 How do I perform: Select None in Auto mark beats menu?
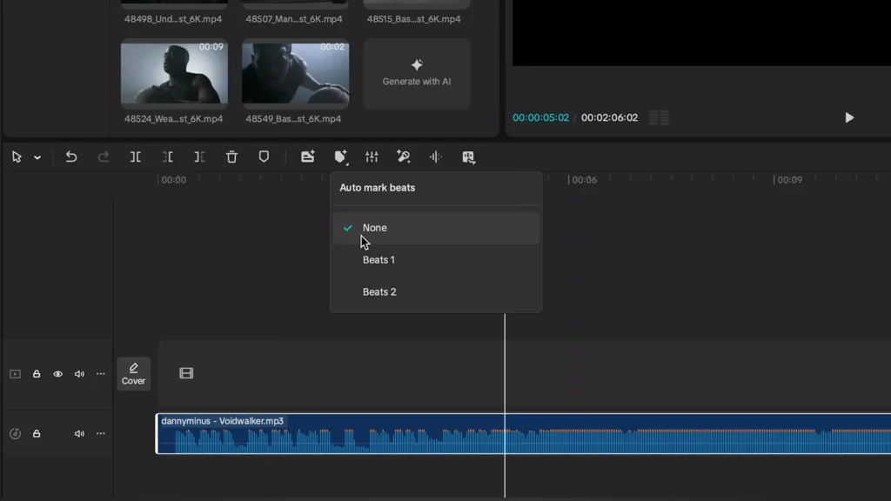(x=375, y=227)
